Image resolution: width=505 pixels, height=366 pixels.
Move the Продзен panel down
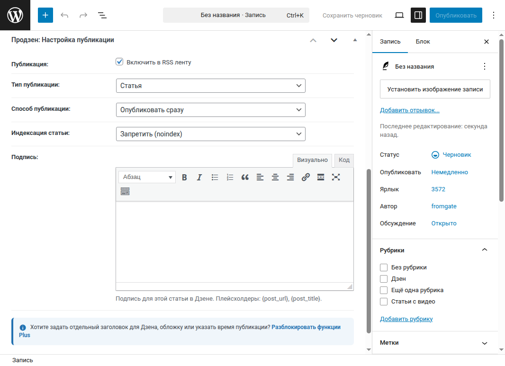click(334, 40)
